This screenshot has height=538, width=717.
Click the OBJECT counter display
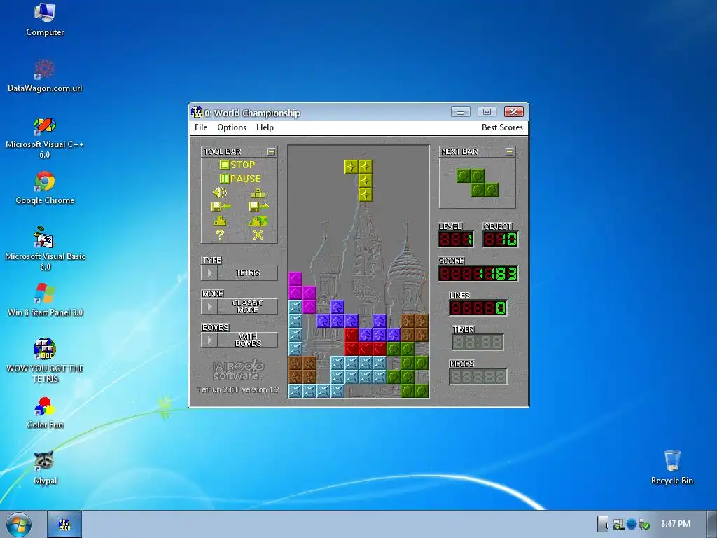500,239
